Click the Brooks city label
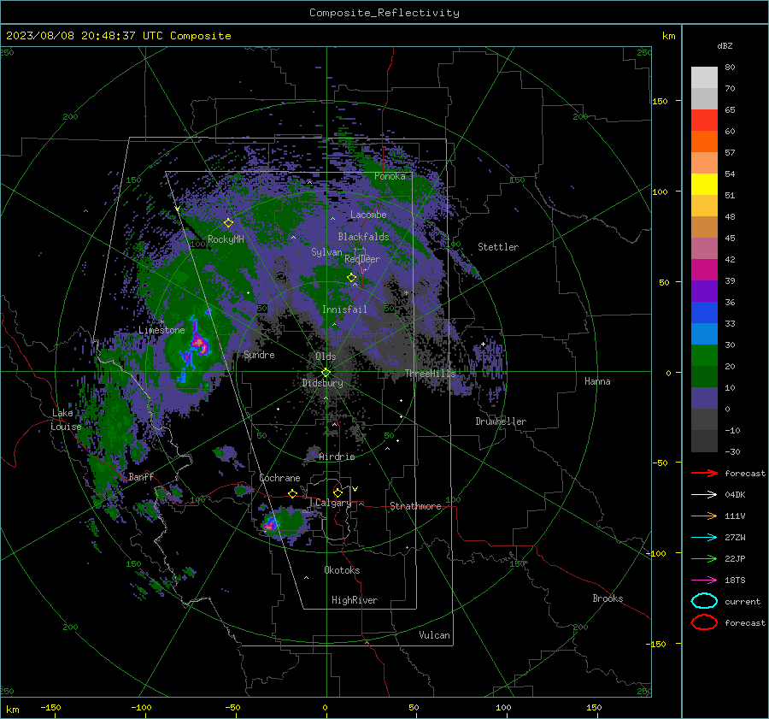Image resolution: width=769 pixels, height=719 pixels. [608, 598]
